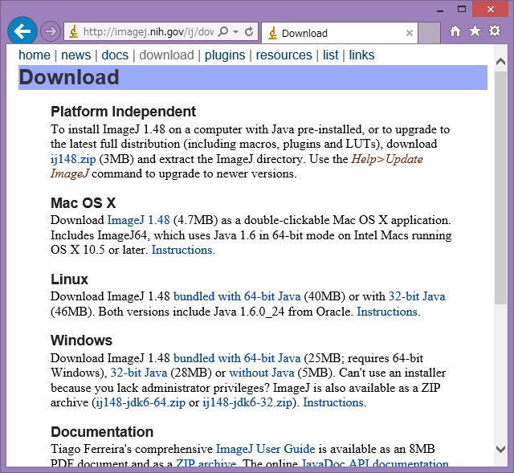The image size is (514, 473).
Task: Click the Home house icon
Action: tap(455, 31)
